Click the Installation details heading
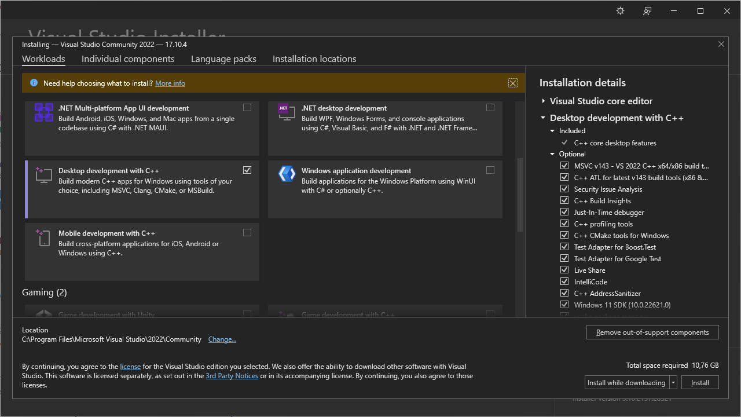741x417 pixels. [582, 83]
